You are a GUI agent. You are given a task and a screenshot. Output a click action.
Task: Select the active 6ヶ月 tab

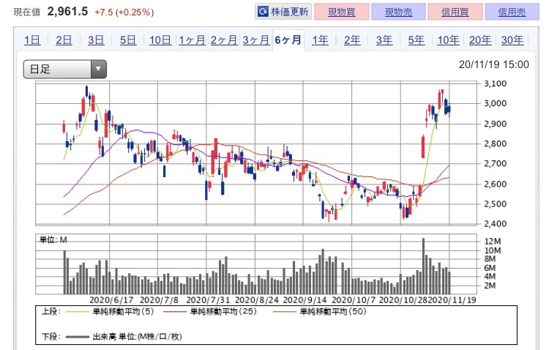click(x=288, y=40)
